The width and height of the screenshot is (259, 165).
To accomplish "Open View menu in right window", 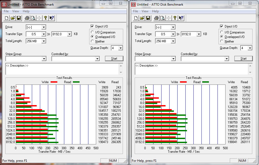I will (x=145, y=11).
